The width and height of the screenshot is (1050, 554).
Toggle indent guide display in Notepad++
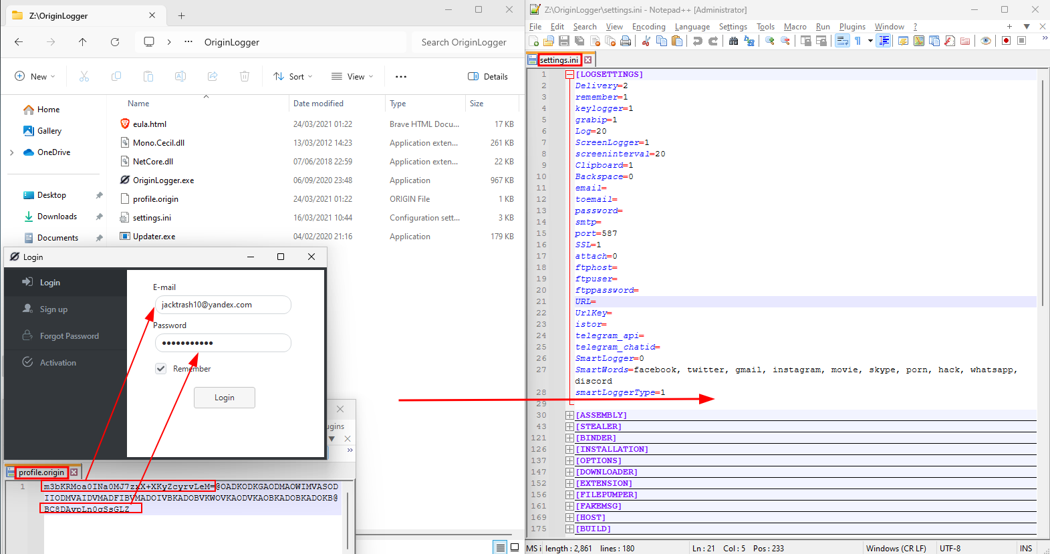tap(884, 41)
